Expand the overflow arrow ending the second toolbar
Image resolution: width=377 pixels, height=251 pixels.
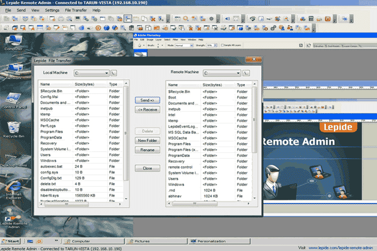pos(313,28)
